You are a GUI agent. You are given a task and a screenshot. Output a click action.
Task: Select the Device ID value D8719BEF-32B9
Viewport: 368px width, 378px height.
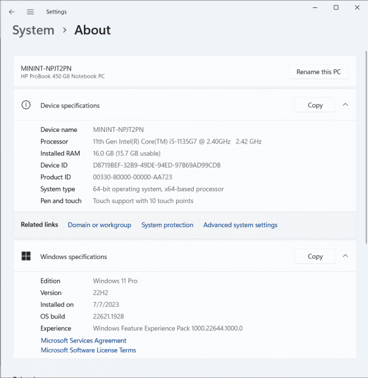[x=156, y=165]
